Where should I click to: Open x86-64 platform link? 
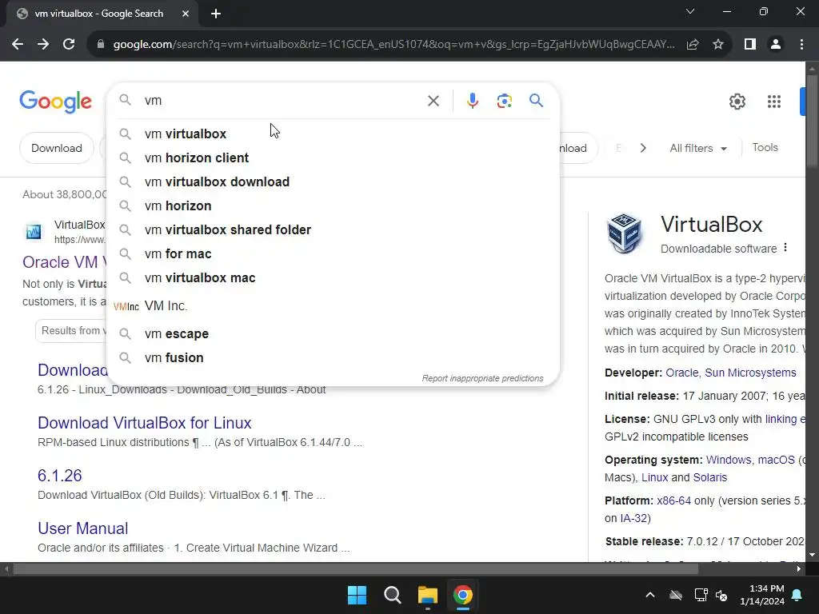tap(673, 500)
